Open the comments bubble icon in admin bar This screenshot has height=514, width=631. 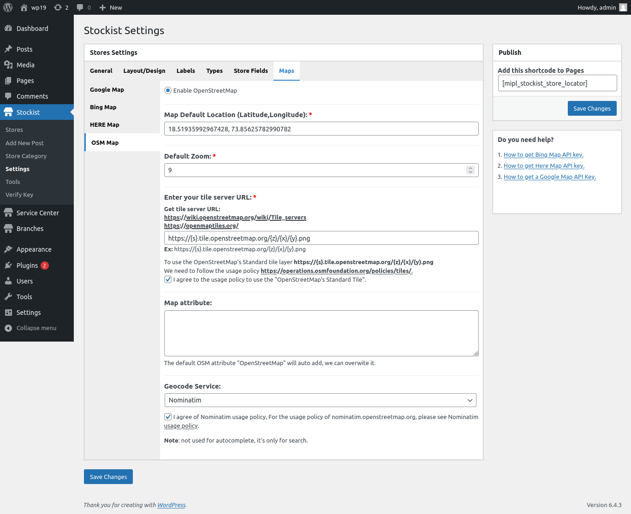click(x=80, y=7)
